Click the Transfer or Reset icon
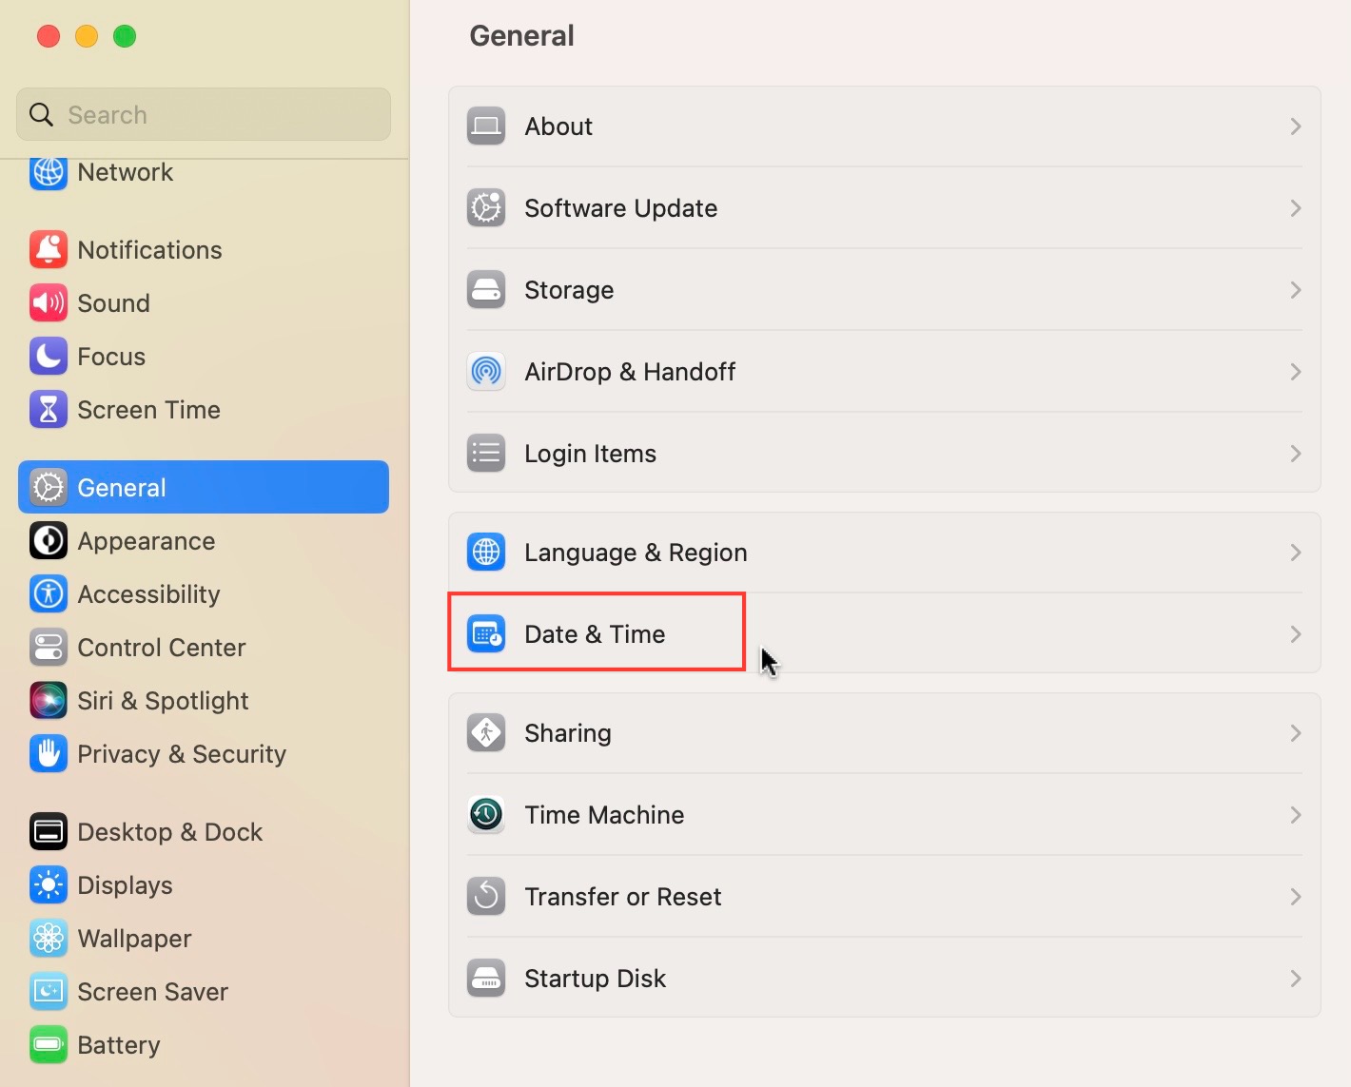The height and width of the screenshot is (1087, 1351). coord(486,897)
